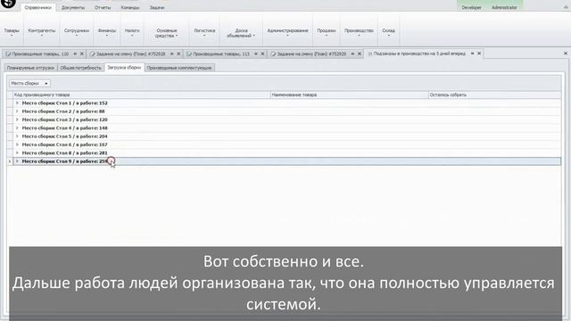
Task: Expand the Стол 3 group row
Action: [x=17, y=119]
